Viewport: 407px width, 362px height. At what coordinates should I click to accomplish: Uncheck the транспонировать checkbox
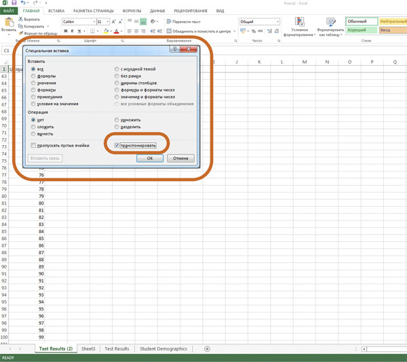(x=117, y=145)
